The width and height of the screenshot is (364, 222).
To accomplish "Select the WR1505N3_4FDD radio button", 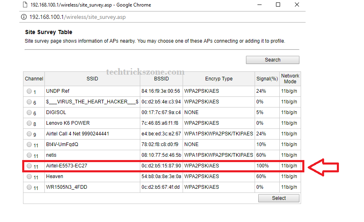I will click(29, 187).
